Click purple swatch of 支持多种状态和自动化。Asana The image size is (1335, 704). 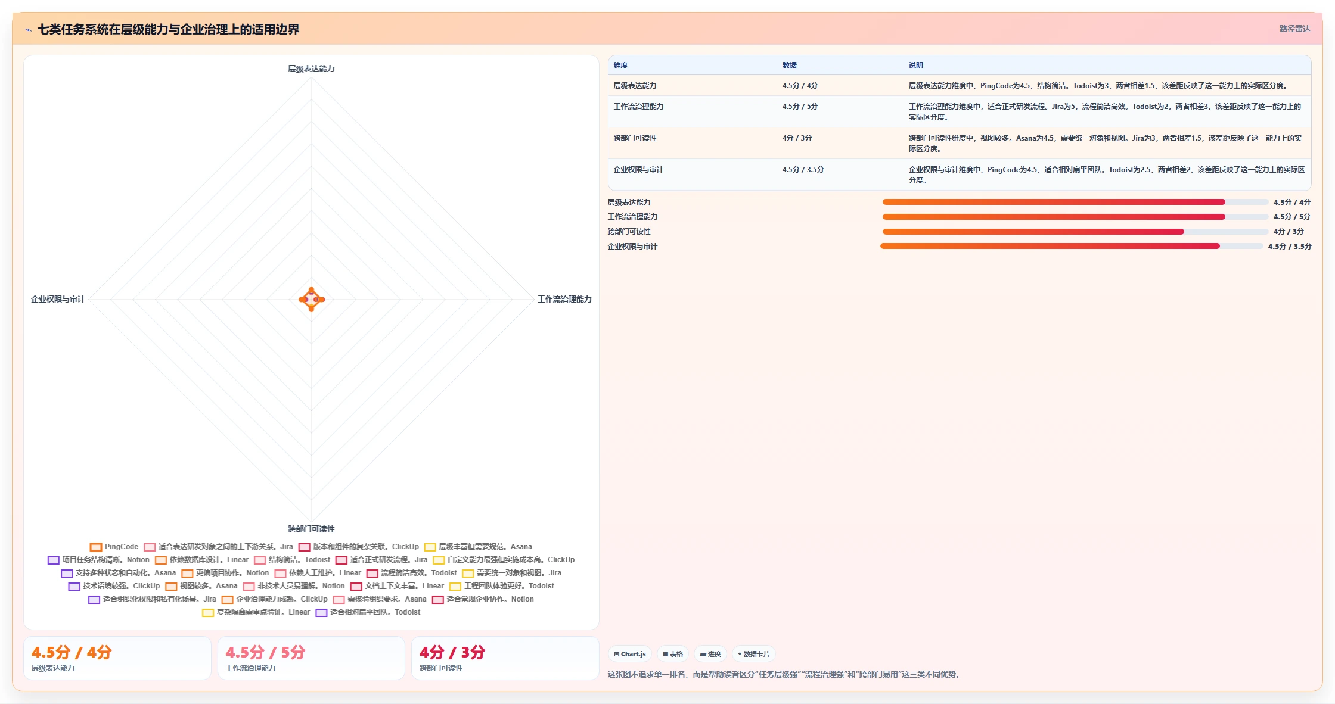(67, 573)
